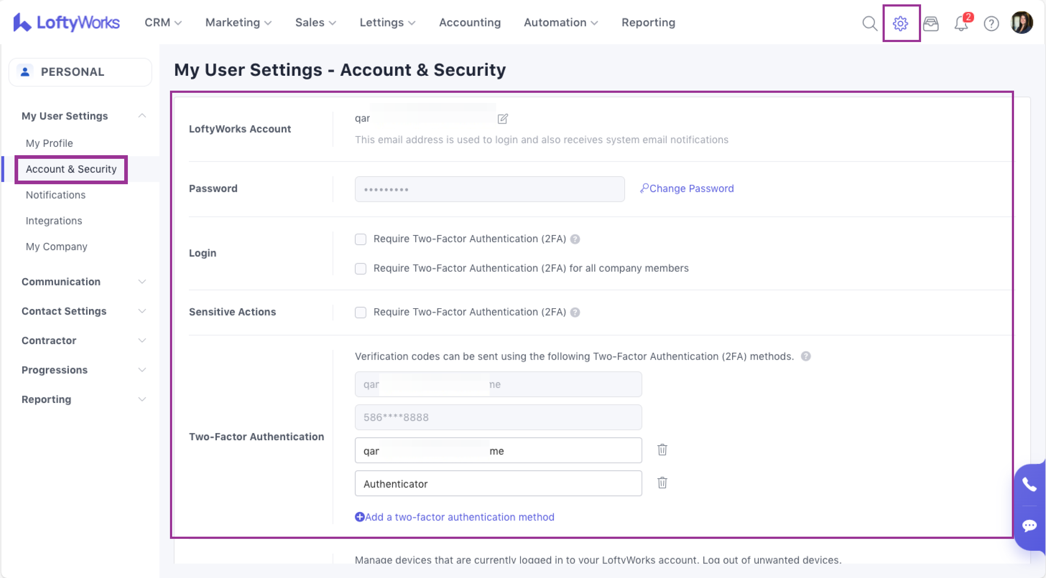Image resolution: width=1046 pixels, height=578 pixels.
Task: Click the floating phone call icon
Action: coord(1029,484)
